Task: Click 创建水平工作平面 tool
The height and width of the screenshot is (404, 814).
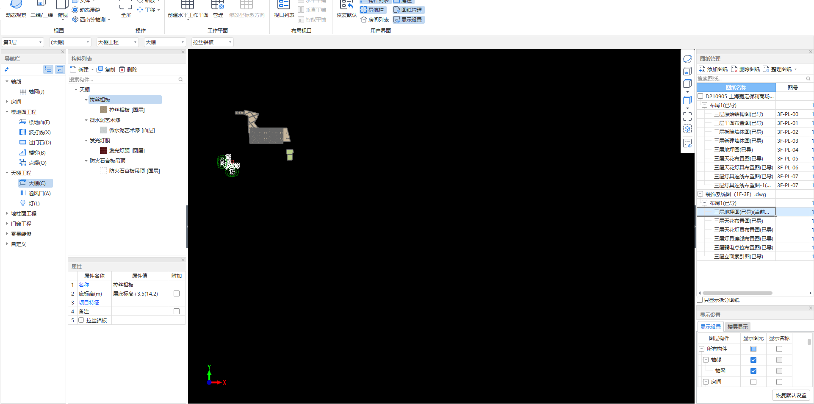Action: pyautogui.click(x=188, y=9)
